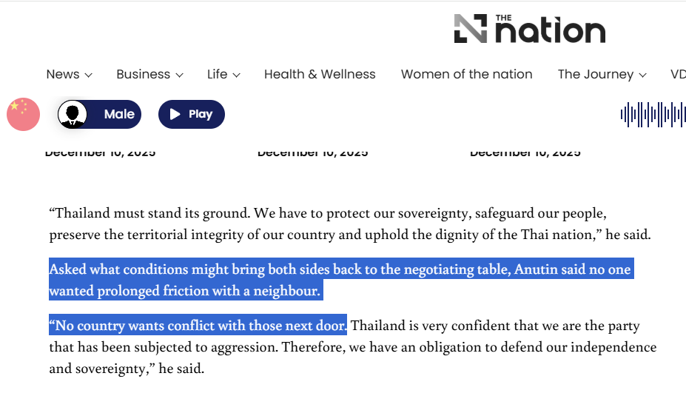Screen dimensions: 686x393
Task: Expand the chevron beside Life
Action: pyautogui.click(x=237, y=75)
